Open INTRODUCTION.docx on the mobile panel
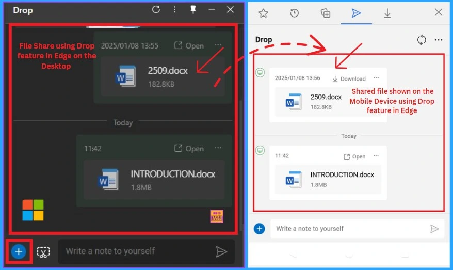453x270 pixels. tap(354, 156)
